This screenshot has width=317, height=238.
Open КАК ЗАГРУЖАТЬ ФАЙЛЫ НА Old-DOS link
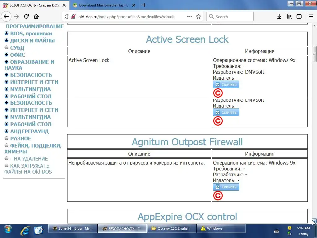(28, 169)
